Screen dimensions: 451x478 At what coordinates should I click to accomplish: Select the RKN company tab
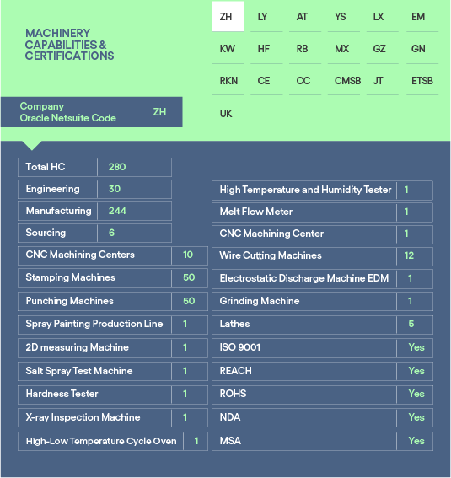pos(228,81)
